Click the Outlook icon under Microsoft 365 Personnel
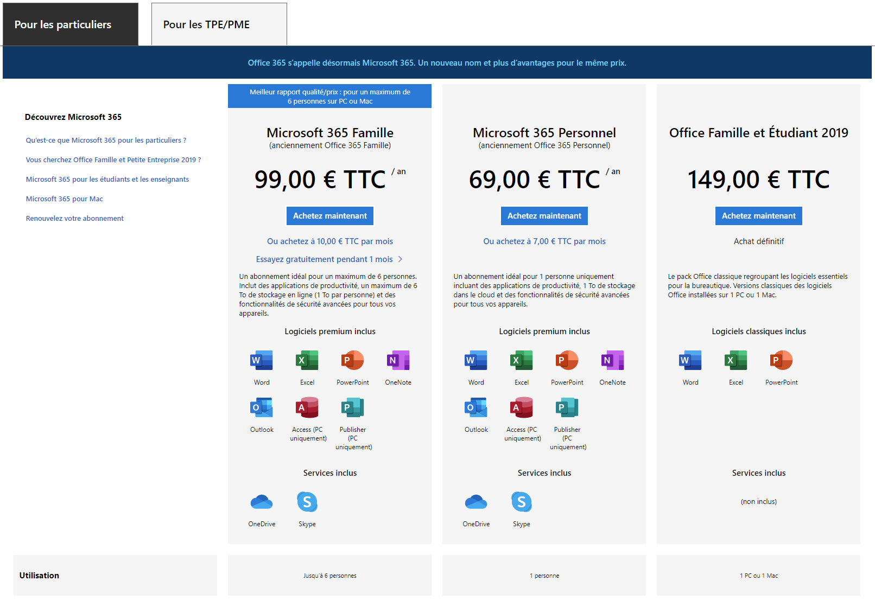Viewport: 875px width, 600px height. [x=476, y=407]
